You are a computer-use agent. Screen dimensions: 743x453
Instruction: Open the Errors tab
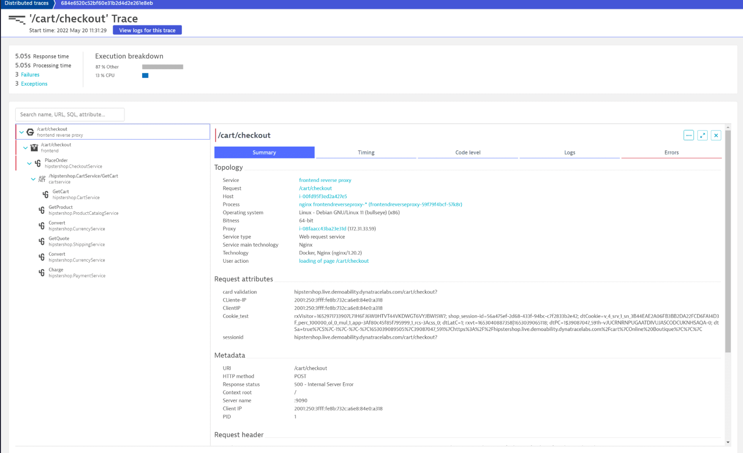(671, 152)
